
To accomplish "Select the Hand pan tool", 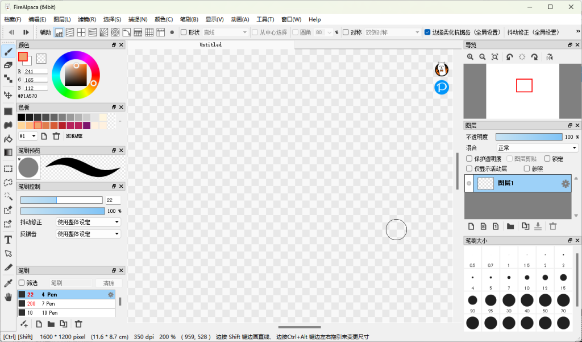I will [x=8, y=296].
